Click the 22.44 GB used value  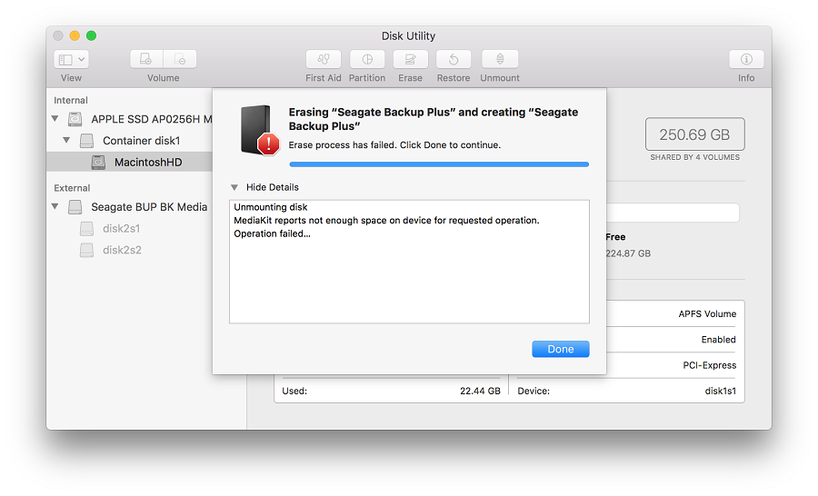coord(480,391)
